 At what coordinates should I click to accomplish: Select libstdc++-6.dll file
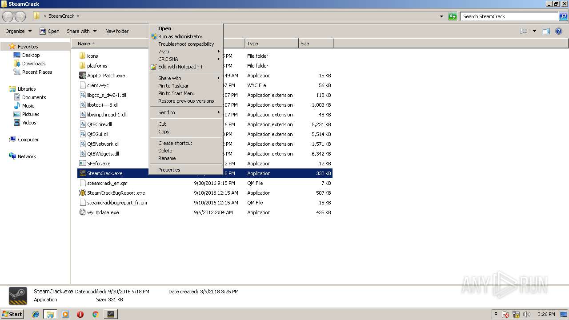[x=103, y=105]
